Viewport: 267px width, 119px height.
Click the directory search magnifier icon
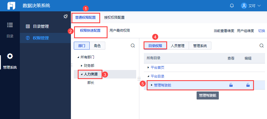(262, 46)
